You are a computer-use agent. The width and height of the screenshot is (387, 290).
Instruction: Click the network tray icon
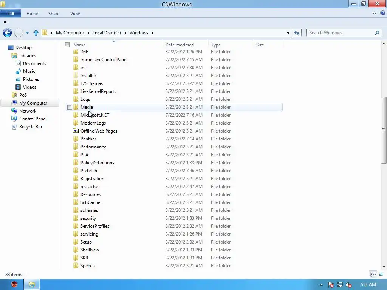coord(340,285)
